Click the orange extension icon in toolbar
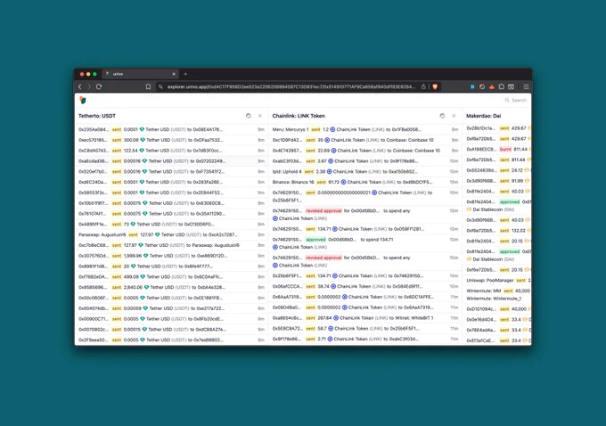The height and width of the screenshot is (426, 606). (x=492, y=86)
